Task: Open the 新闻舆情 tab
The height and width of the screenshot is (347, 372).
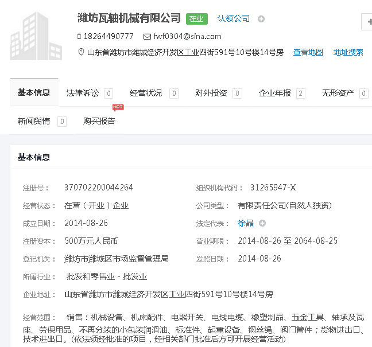Action: 34,121
